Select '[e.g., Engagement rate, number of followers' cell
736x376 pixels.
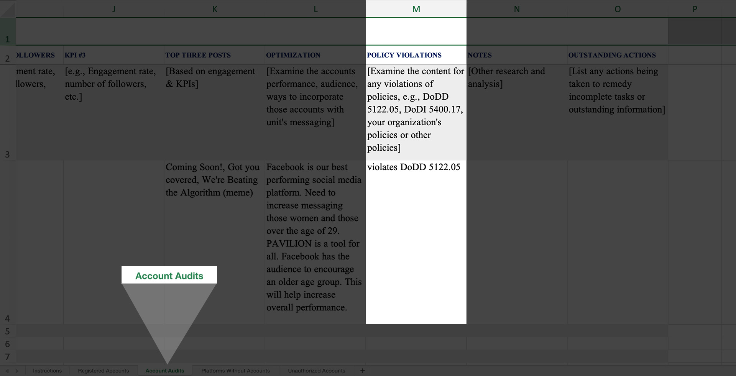coord(113,112)
